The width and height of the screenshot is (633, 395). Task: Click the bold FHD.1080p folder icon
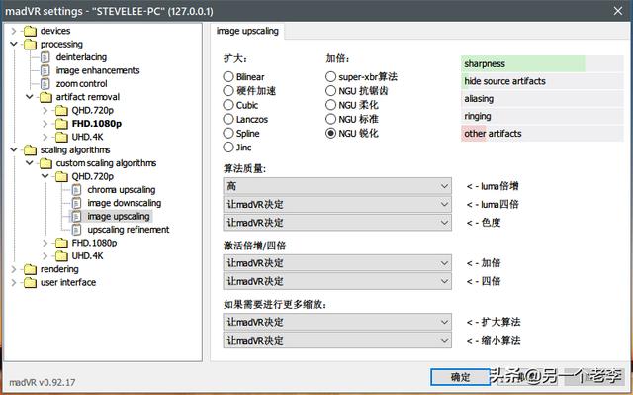(x=61, y=124)
